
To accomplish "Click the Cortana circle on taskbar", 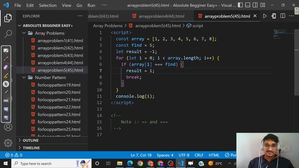I will pos(97,163).
